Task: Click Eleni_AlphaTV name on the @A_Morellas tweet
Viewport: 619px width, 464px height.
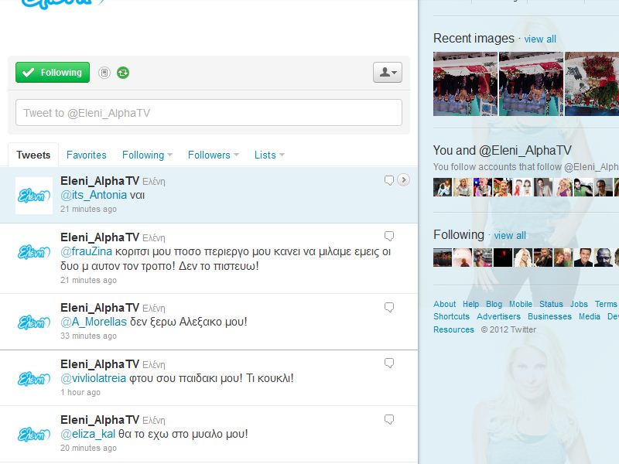Action: pyautogui.click(x=100, y=307)
